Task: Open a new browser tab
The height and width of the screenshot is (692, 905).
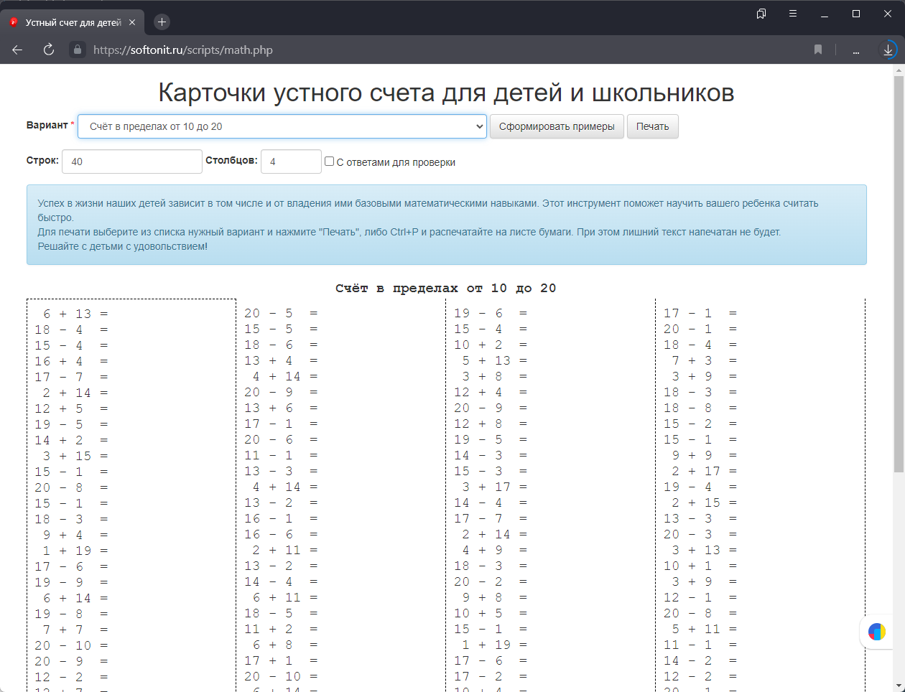Action: [x=162, y=22]
